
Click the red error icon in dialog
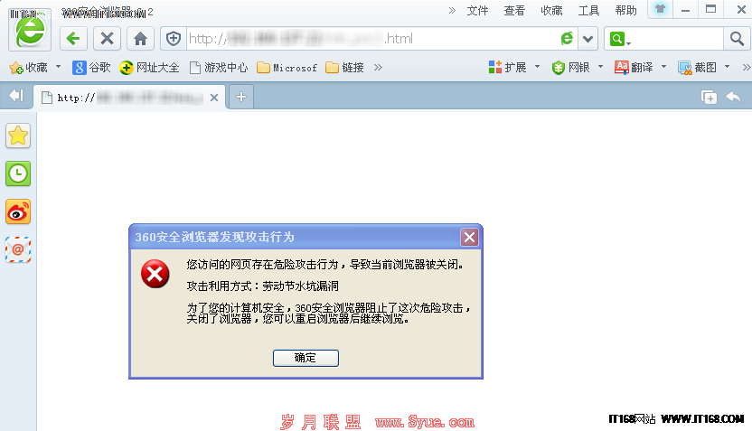(155, 274)
